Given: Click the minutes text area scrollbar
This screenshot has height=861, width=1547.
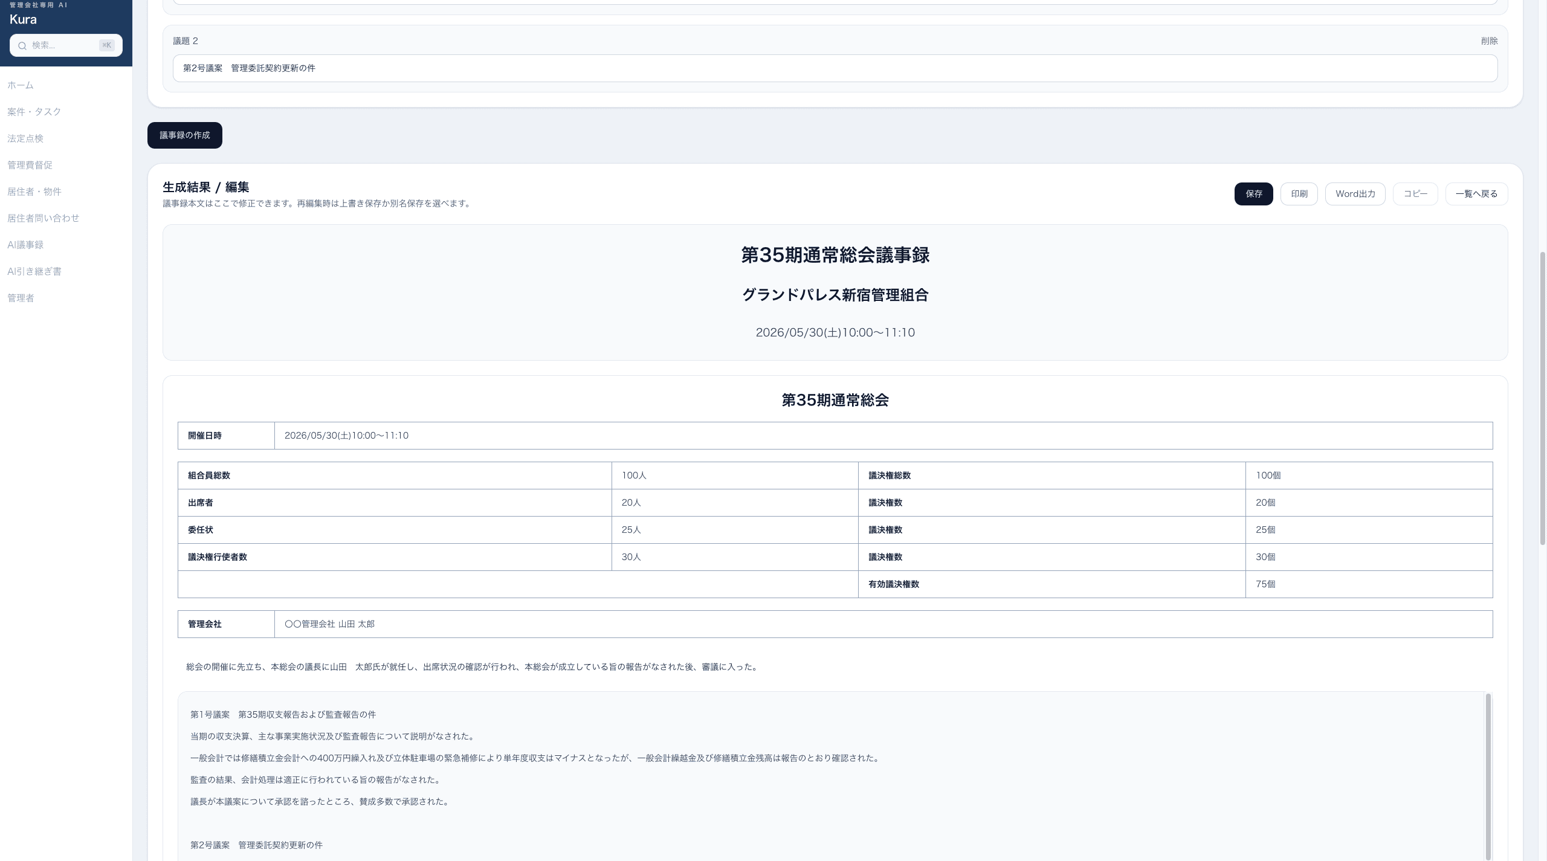Looking at the screenshot, I should [1488, 776].
